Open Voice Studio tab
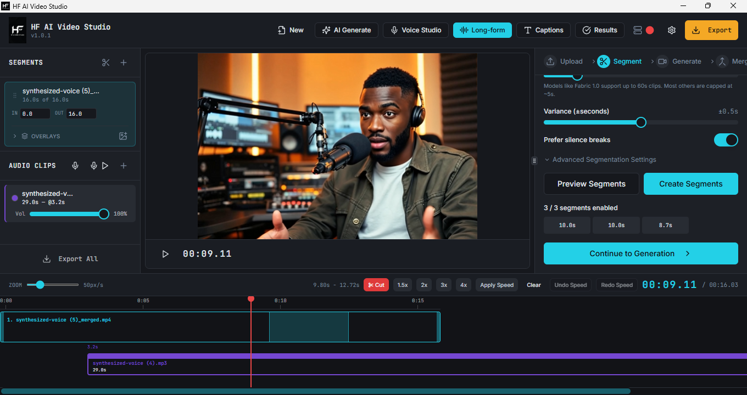Image resolution: width=747 pixels, height=395 pixels. [x=416, y=30]
